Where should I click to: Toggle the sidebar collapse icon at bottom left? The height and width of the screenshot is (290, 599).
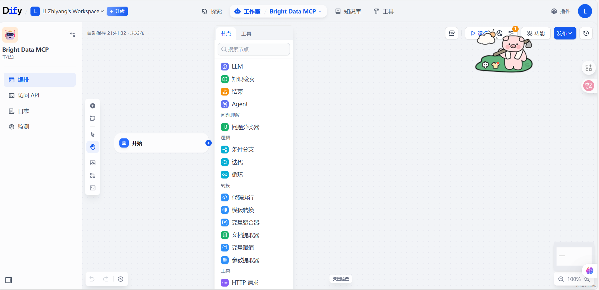coord(9,280)
